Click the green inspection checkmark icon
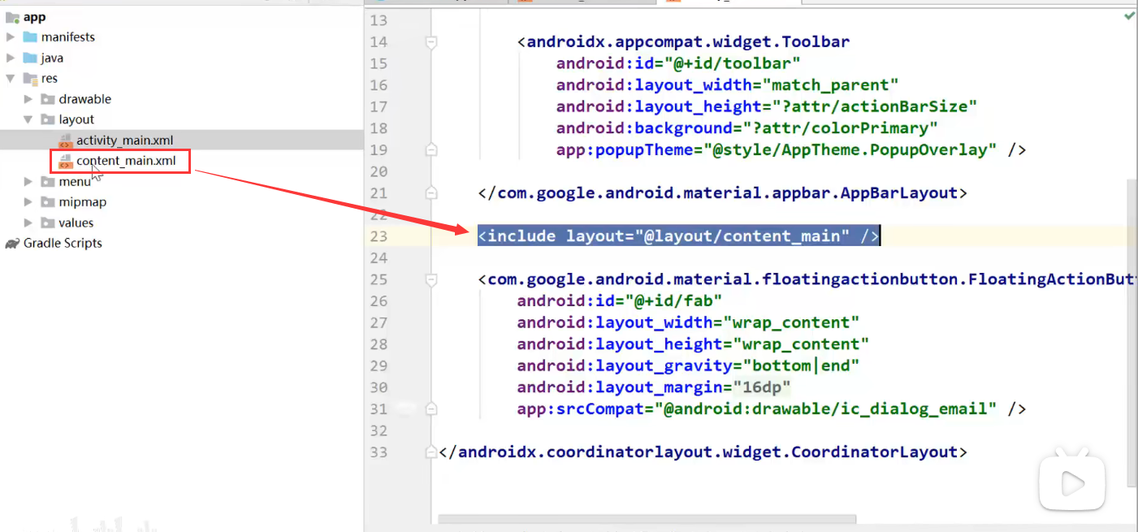The height and width of the screenshot is (532, 1138). point(1129,15)
